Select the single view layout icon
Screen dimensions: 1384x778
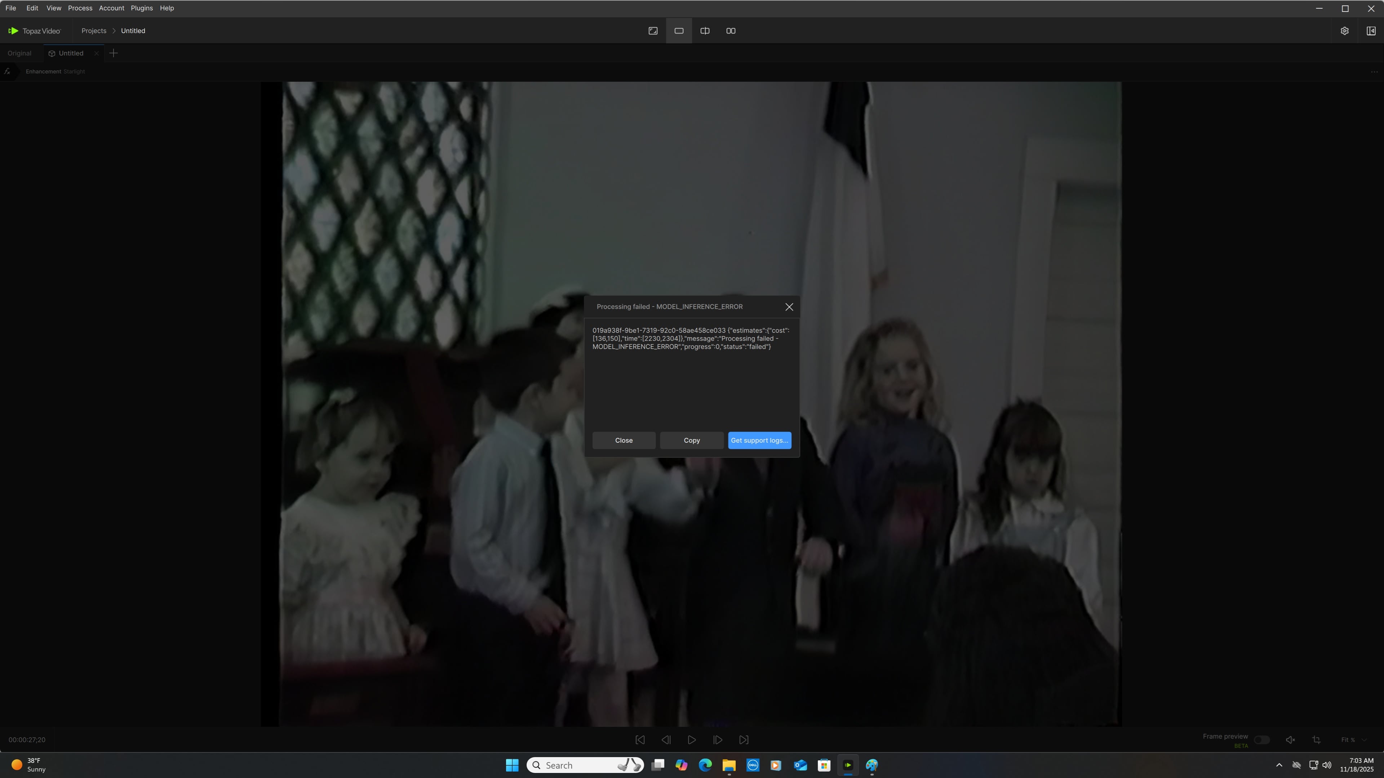[679, 31]
